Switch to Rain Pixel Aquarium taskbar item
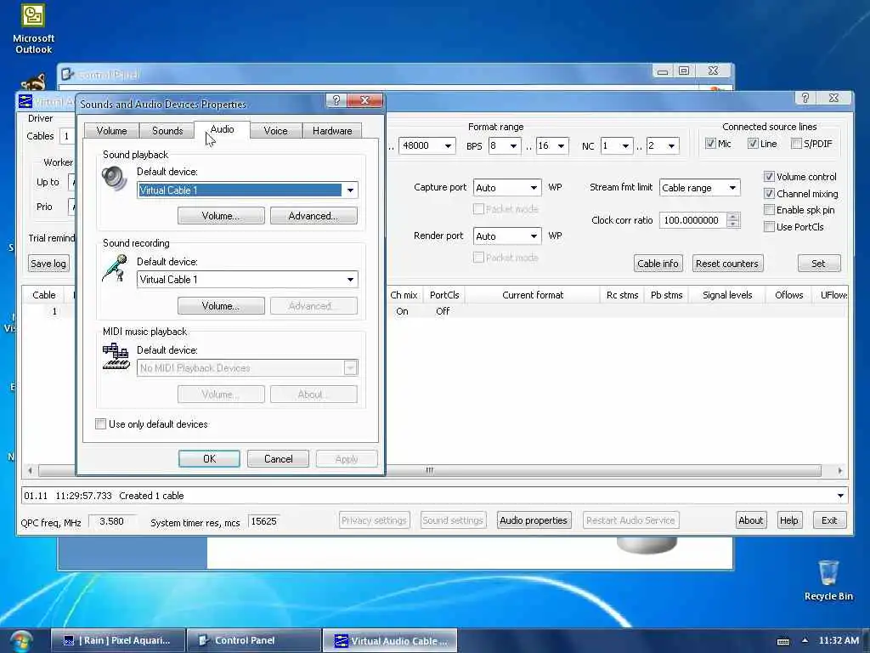The width and height of the screenshot is (870, 653). 117,640
